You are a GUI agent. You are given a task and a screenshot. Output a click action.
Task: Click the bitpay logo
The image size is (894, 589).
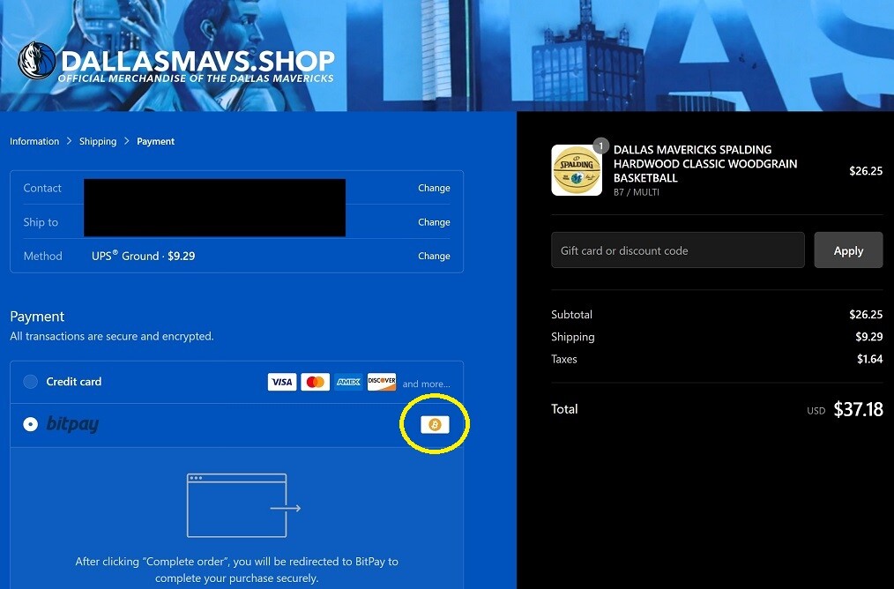point(72,424)
